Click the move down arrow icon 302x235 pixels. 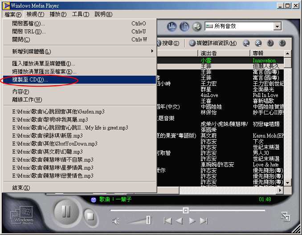282,43
